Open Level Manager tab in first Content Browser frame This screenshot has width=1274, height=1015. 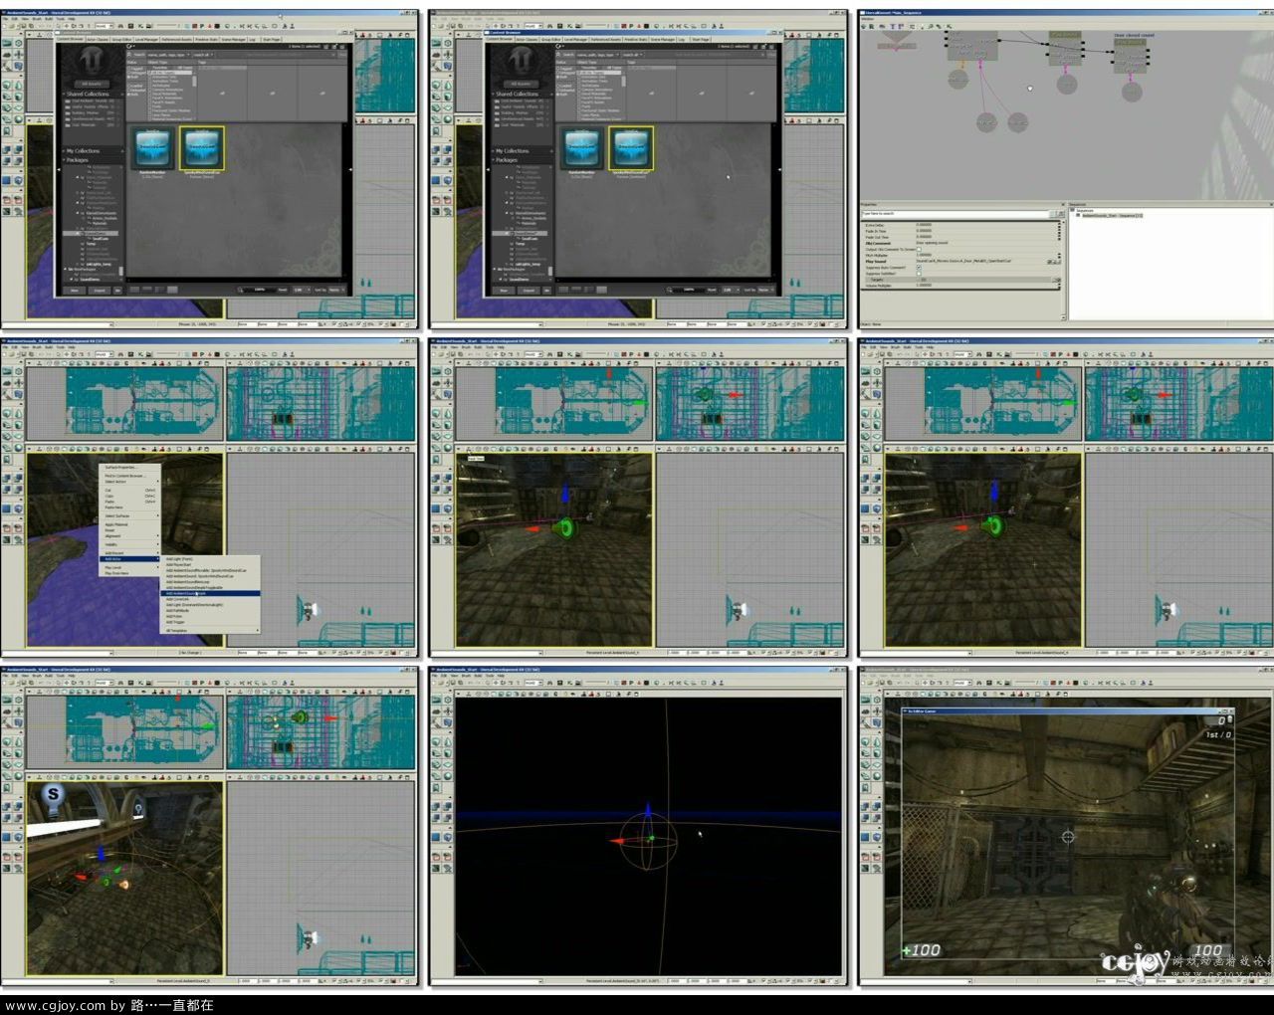pos(145,39)
